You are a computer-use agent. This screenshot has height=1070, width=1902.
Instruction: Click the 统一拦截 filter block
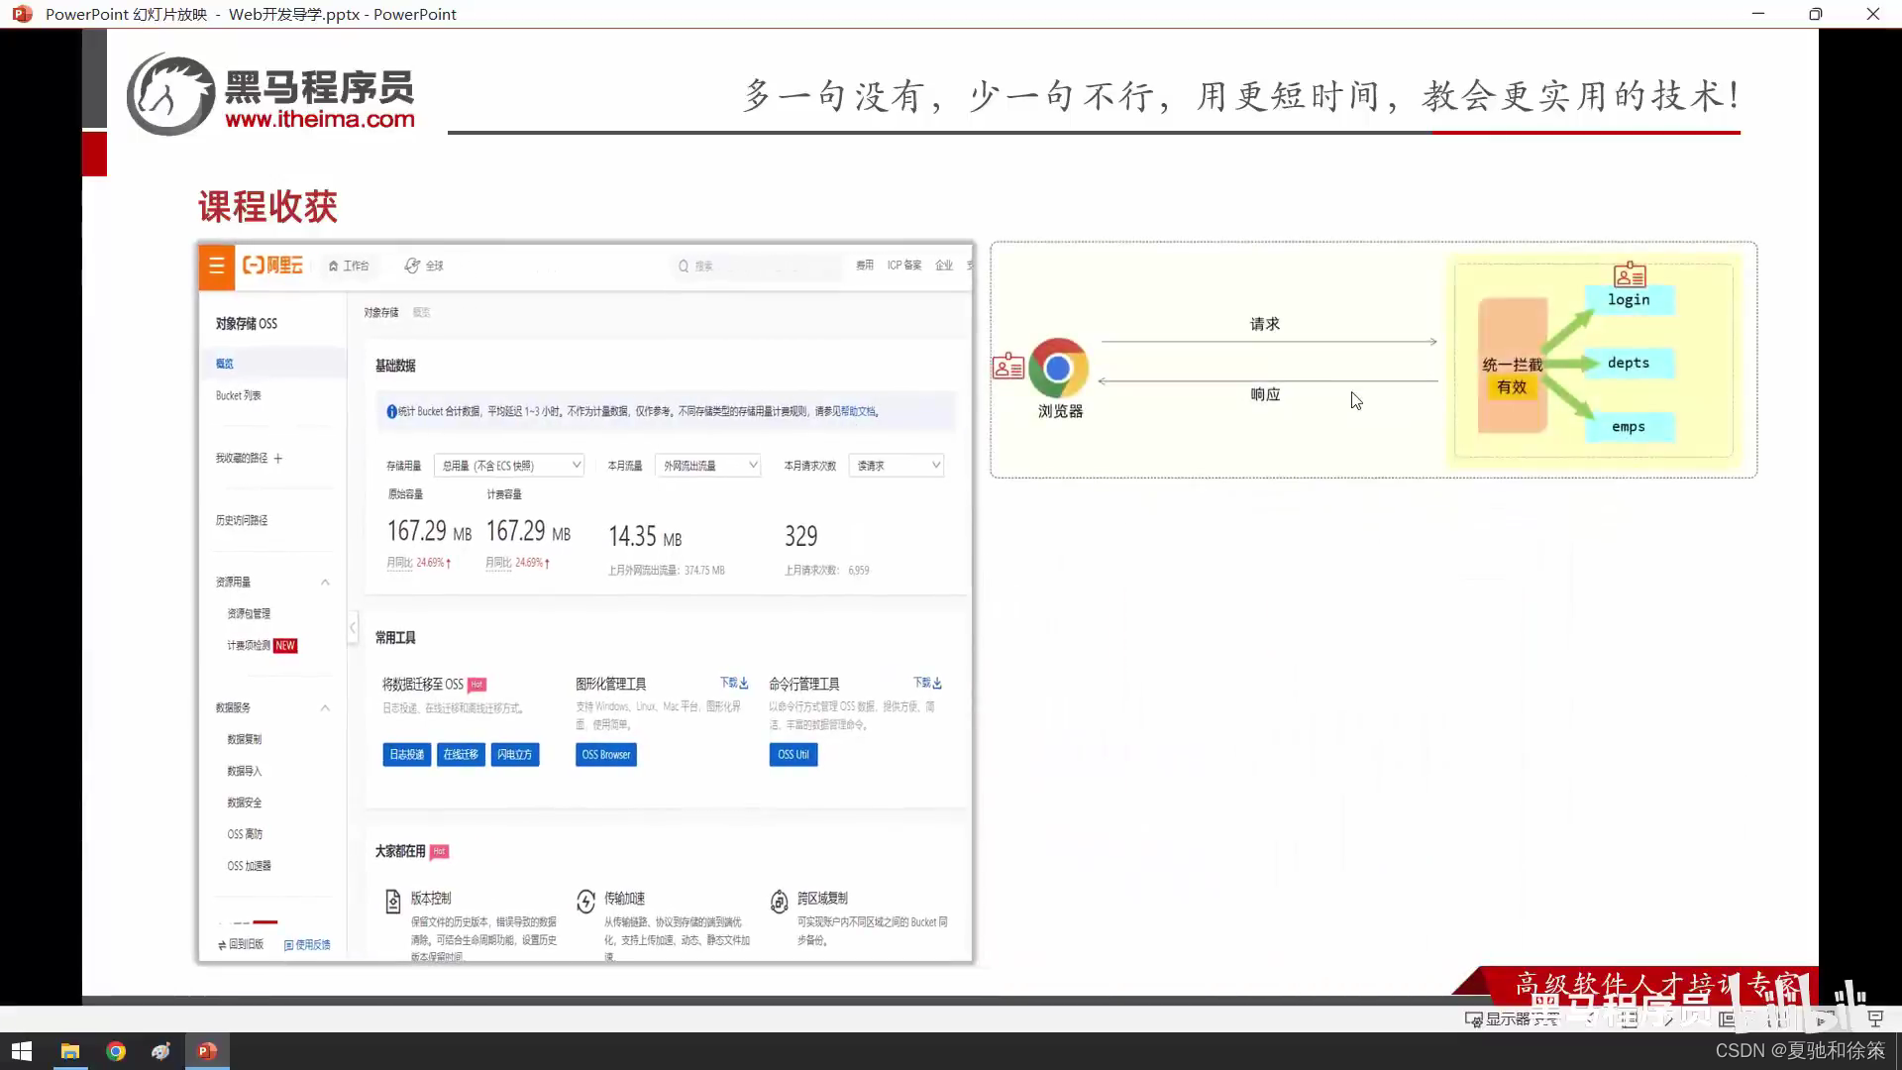(1512, 366)
